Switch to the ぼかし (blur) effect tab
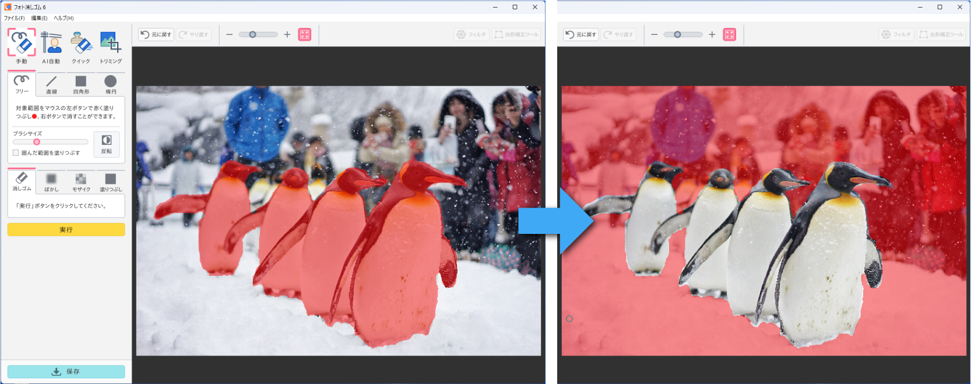The width and height of the screenshot is (971, 384). 51,182
